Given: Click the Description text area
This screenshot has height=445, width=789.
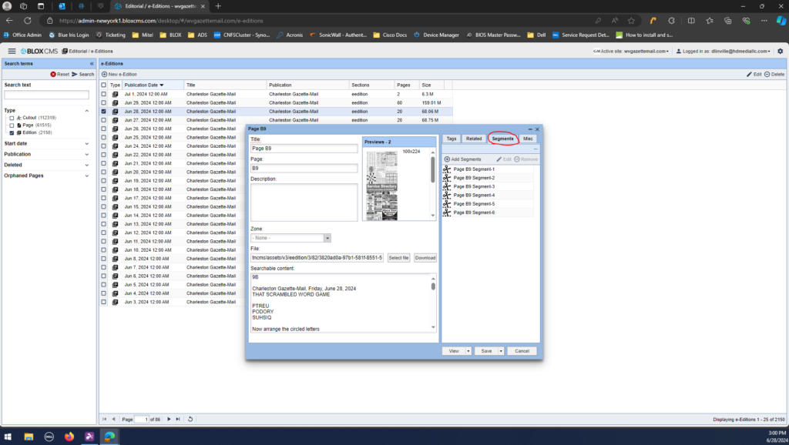Looking at the screenshot, I should coord(304,202).
